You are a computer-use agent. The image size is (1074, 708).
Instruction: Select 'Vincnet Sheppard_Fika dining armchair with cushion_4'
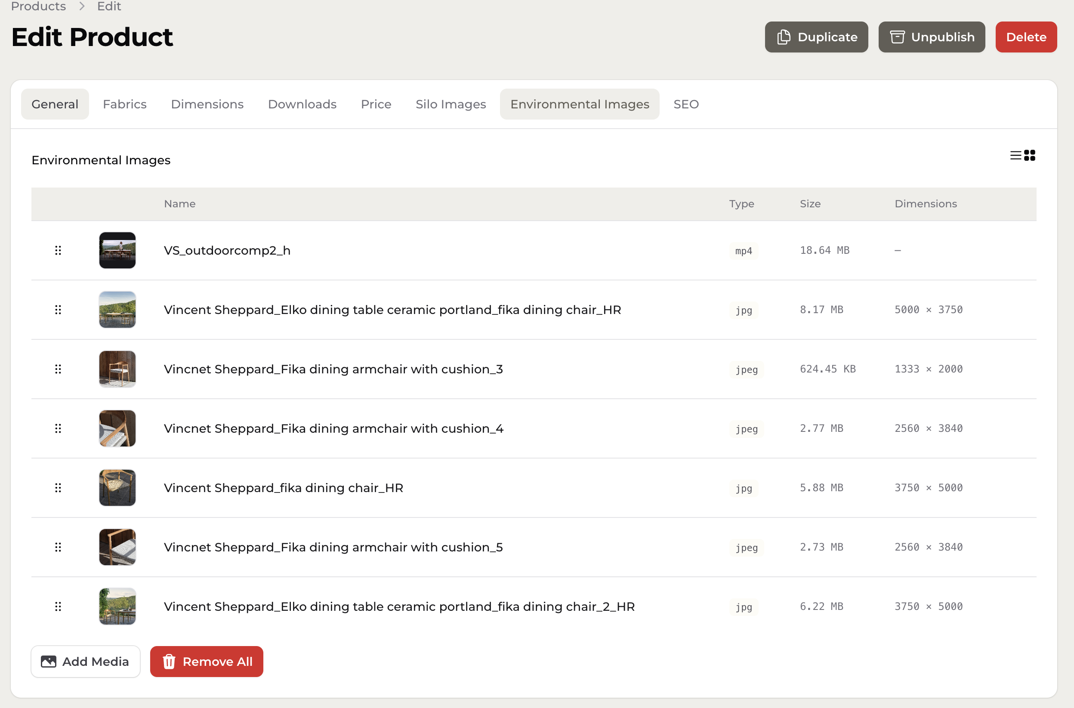(334, 428)
